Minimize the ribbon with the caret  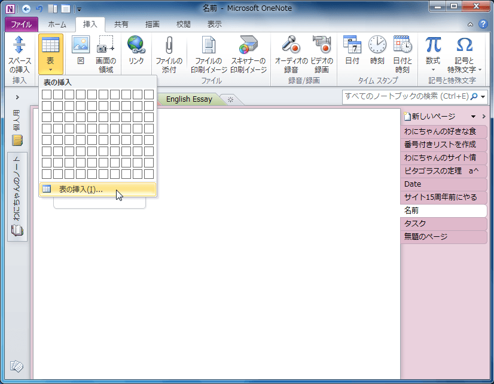click(x=470, y=25)
